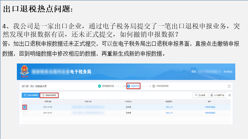Open 申报明细查看 link in 2021-02-07 row
The width and height of the screenshot is (248, 139).
click(x=210, y=113)
